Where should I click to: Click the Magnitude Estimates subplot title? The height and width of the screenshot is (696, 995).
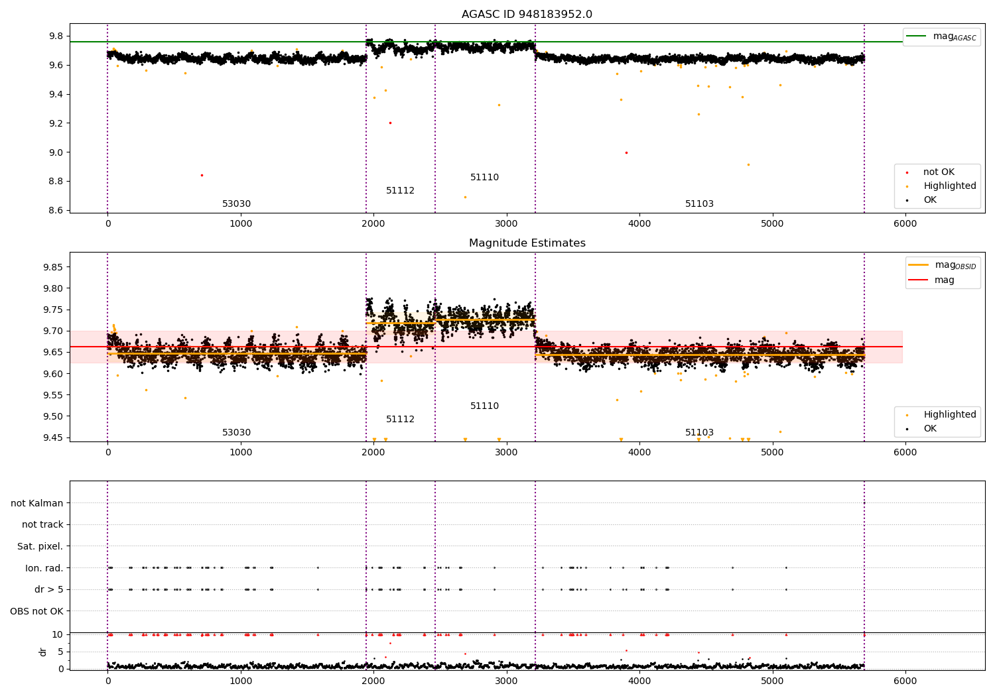pos(527,243)
